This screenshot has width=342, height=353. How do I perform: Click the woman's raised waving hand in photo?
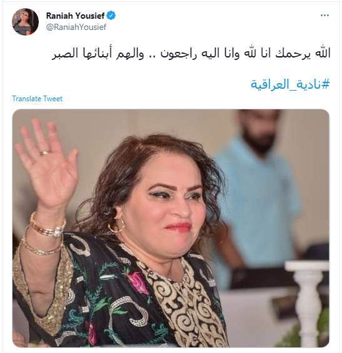click(x=46, y=163)
